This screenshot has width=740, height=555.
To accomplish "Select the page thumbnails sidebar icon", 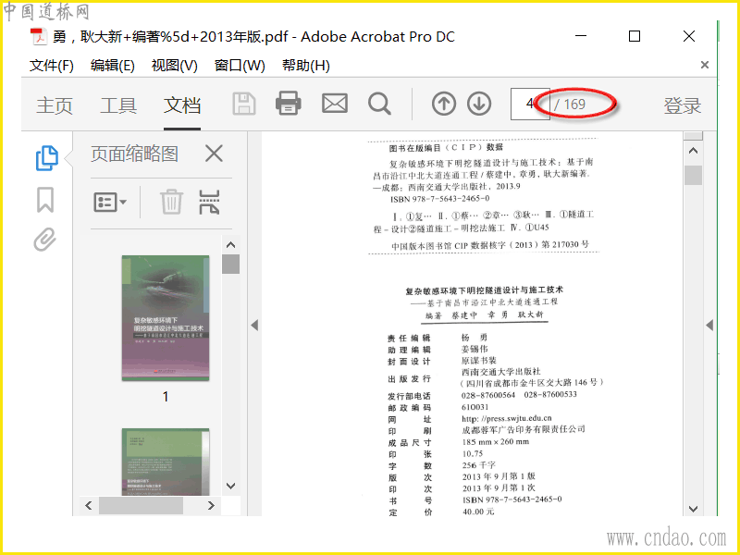I will click(x=47, y=158).
